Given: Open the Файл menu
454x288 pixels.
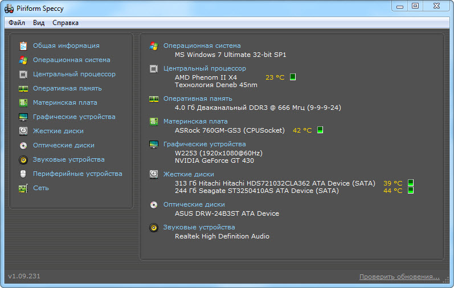Looking at the screenshot, I should [17, 23].
